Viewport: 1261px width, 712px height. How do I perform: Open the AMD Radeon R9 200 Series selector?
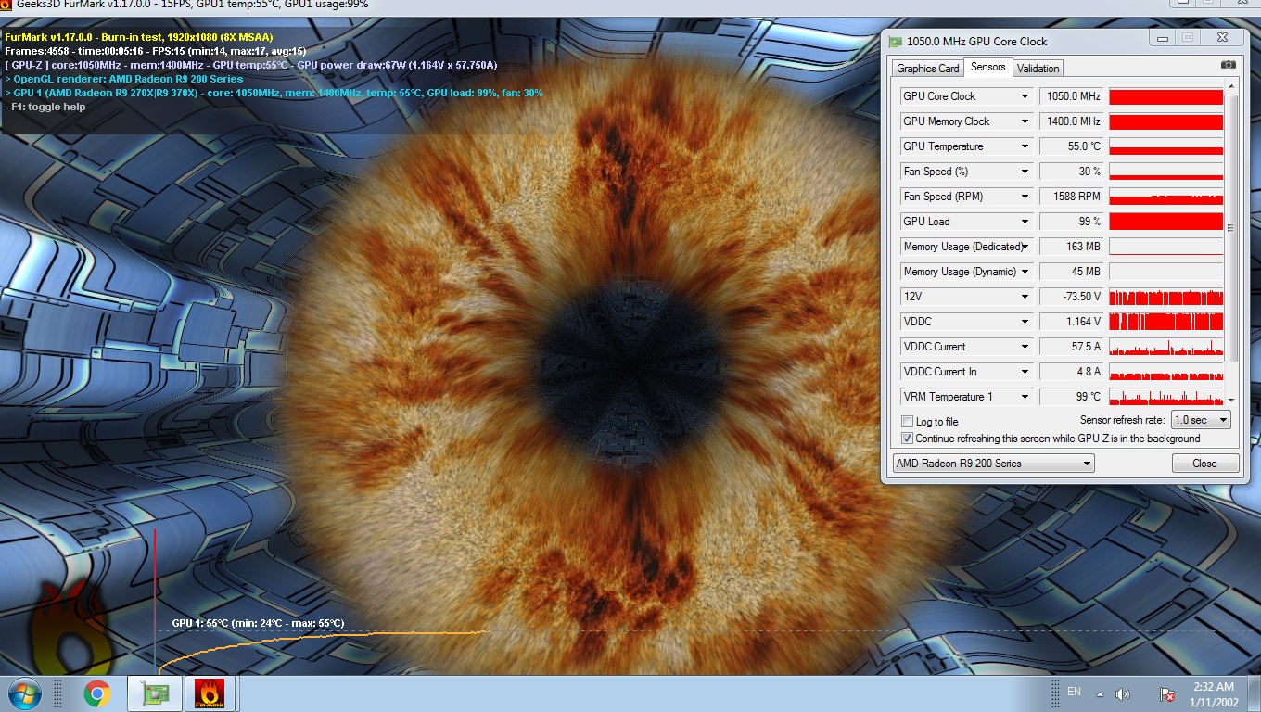click(993, 464)
